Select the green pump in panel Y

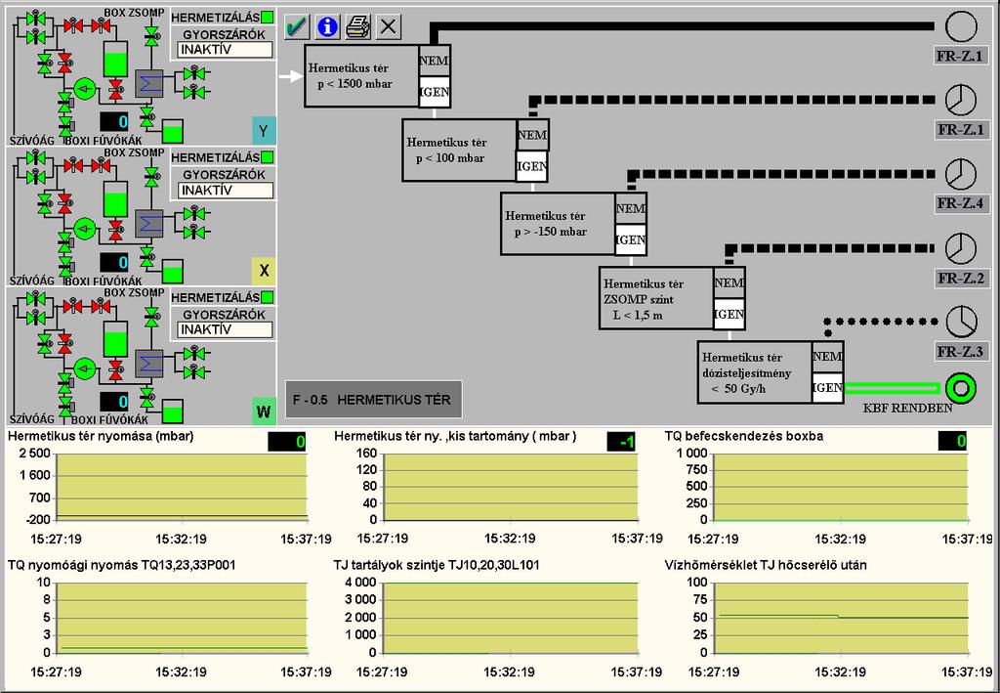[84, 88]
